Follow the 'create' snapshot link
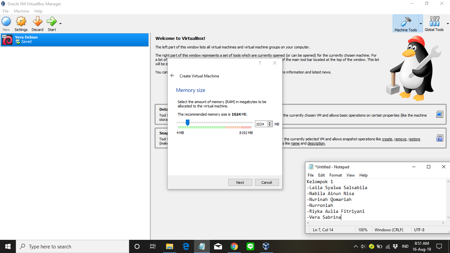 (x=387, y=139)
